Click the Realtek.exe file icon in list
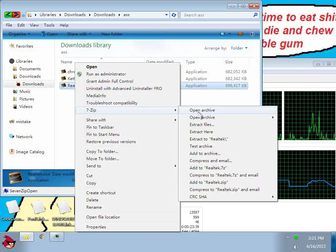The height and width of the screenshot is (252, 336). point(63,86)
